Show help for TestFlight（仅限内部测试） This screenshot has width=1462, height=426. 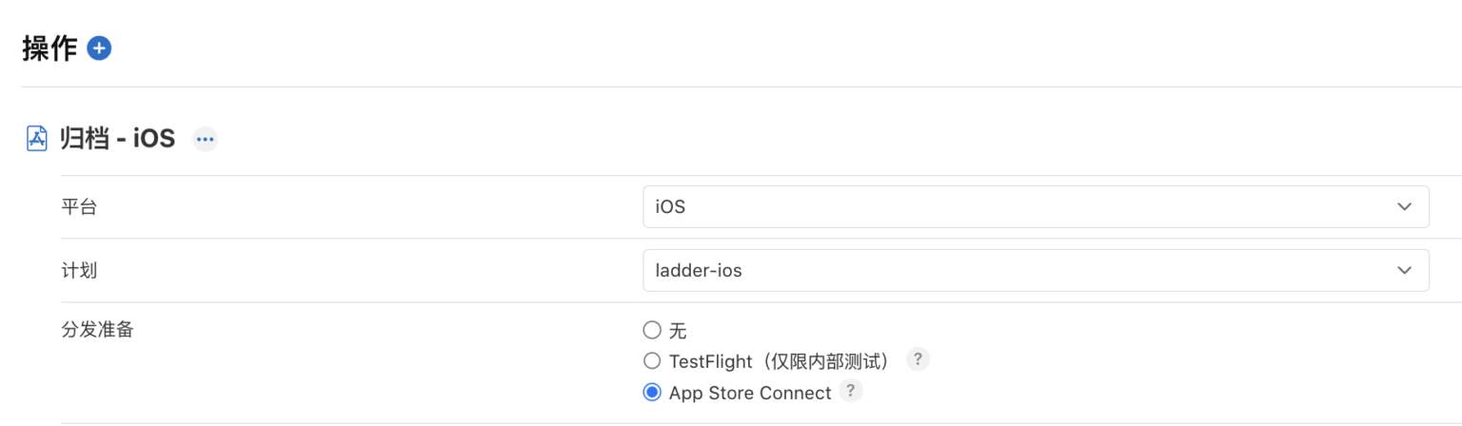(x=917, y=360)
